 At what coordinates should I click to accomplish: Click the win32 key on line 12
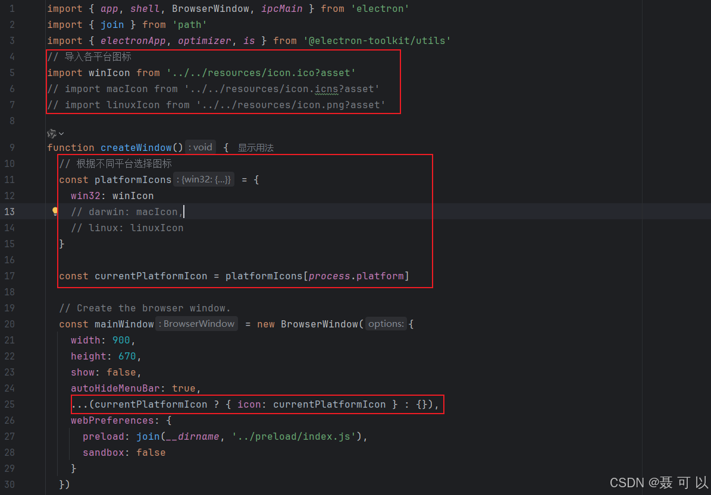coord(86,196)
